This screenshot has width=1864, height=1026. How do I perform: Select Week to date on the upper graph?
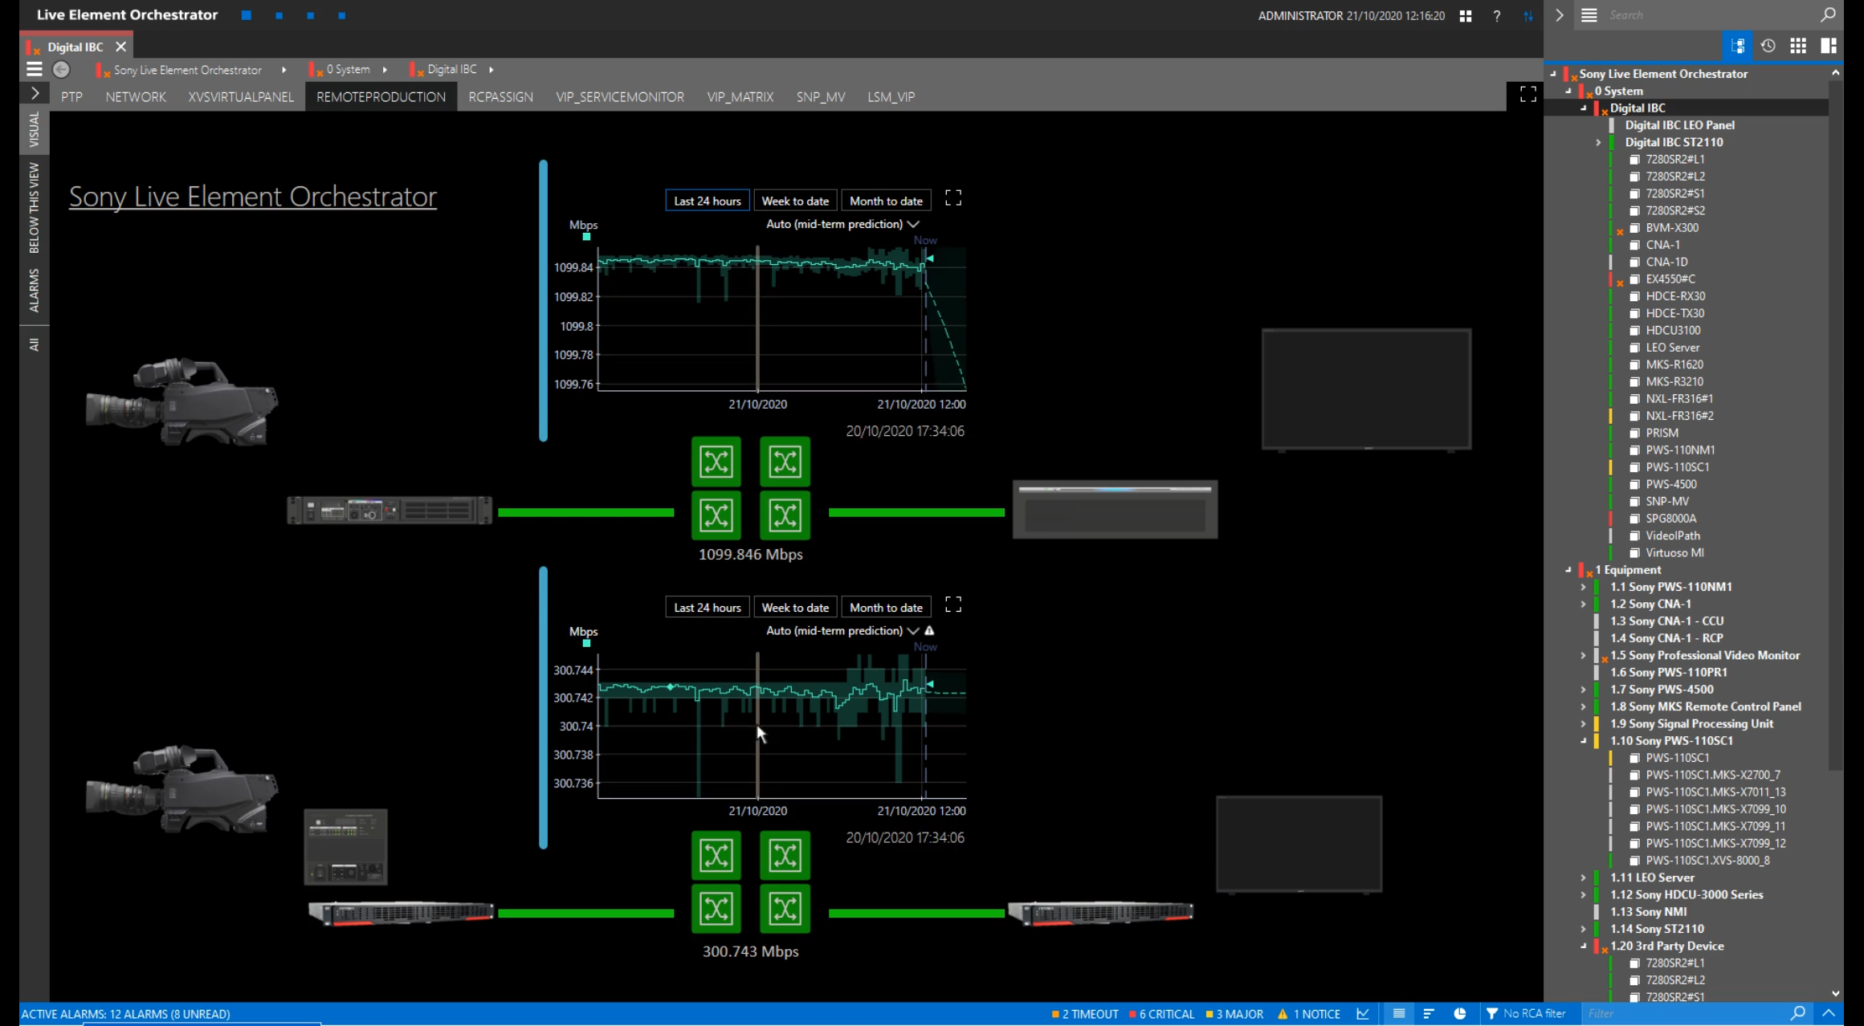pyautogui.click(x=795, y=201)
